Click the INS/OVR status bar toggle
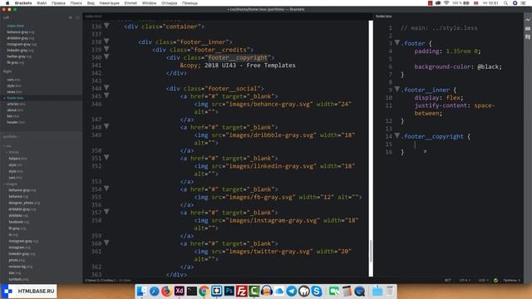This screenshot has height=299, width=532. click(448, 281)
